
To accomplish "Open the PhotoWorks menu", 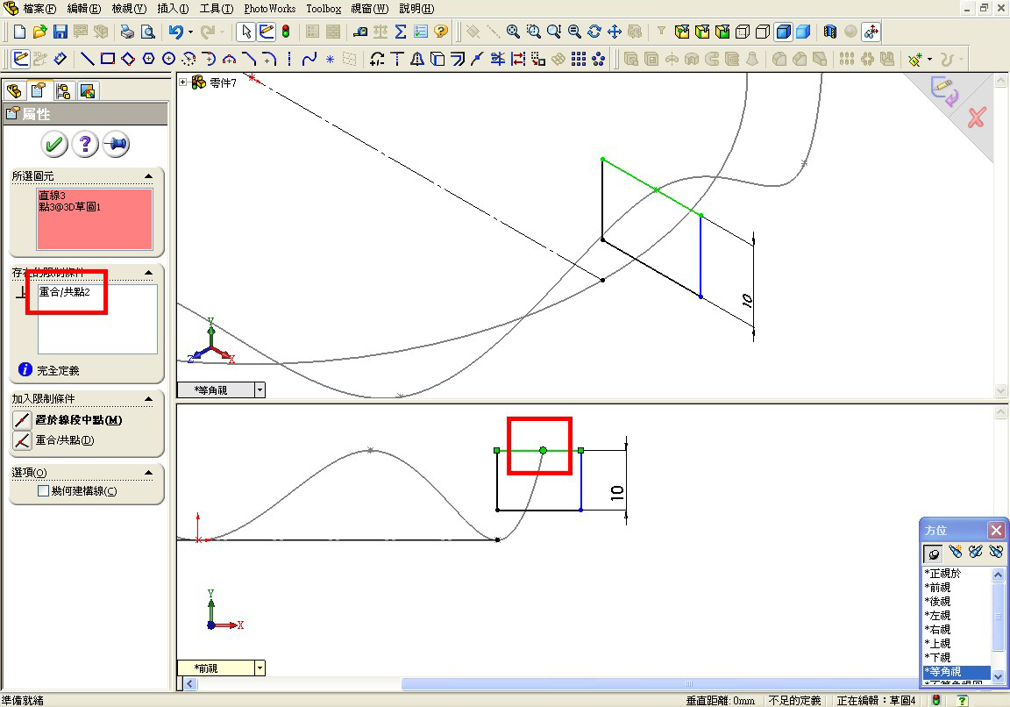I will (x=269, y=9).
